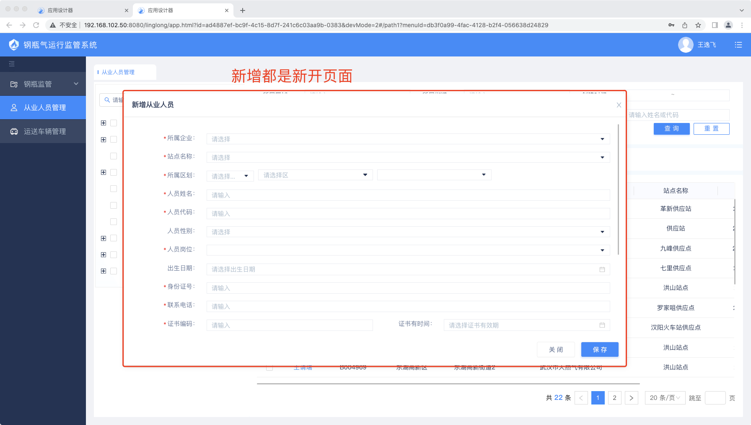Go to previous page arrow in pagination

pos(581,398)
